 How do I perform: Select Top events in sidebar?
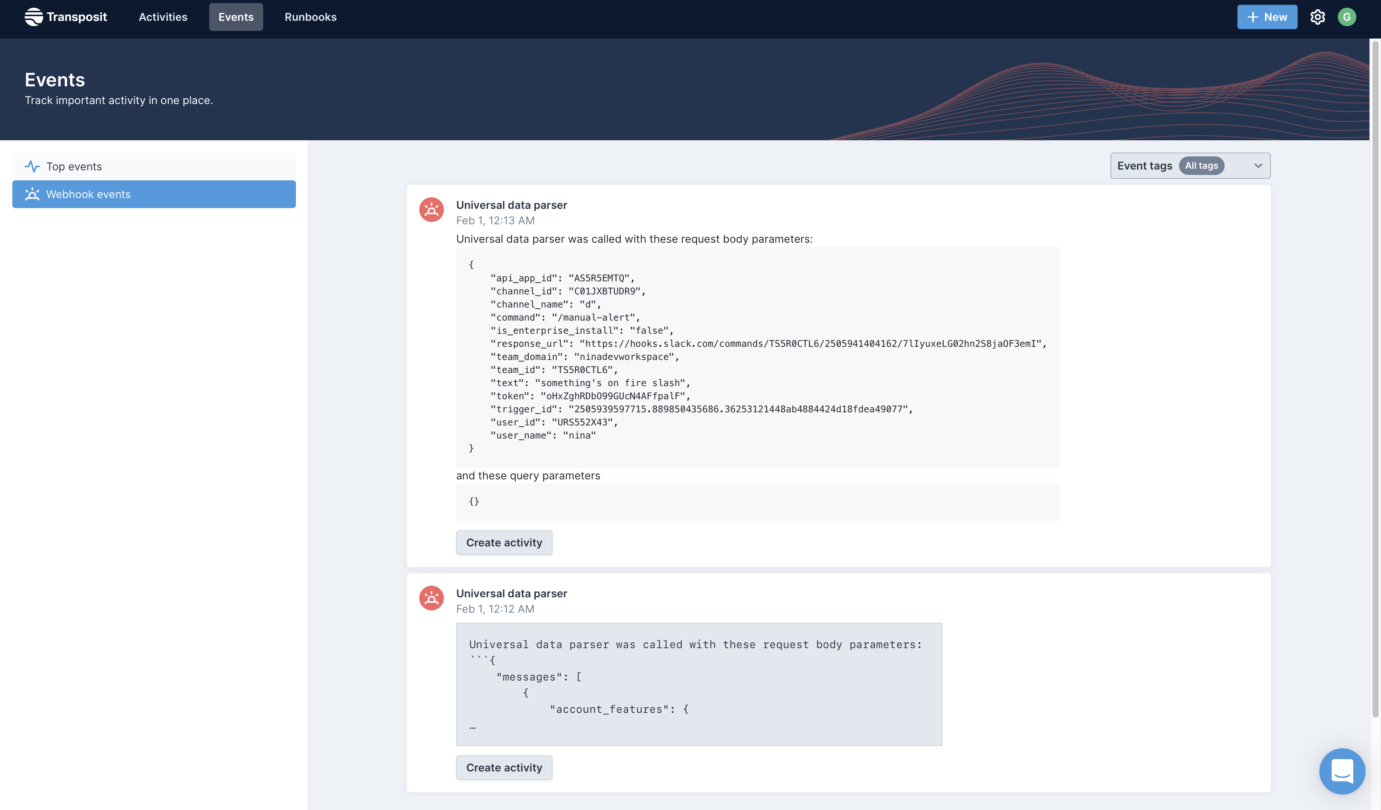click(153, 166)
